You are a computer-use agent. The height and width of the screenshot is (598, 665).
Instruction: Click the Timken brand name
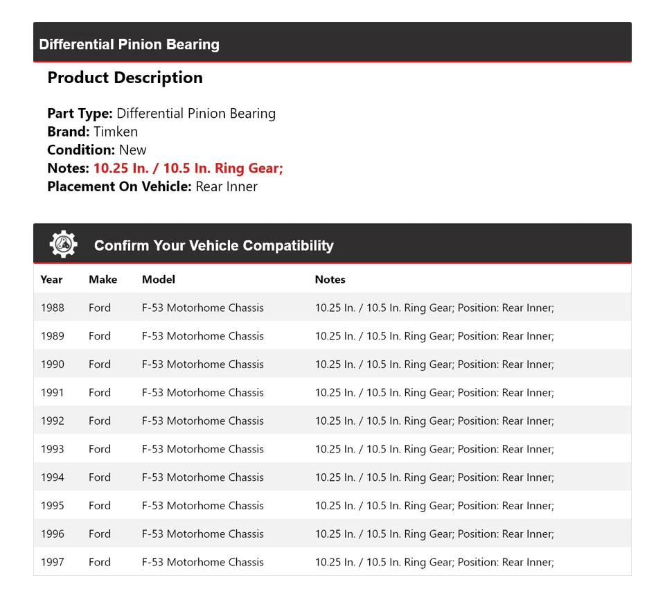[x=116, y=132]
